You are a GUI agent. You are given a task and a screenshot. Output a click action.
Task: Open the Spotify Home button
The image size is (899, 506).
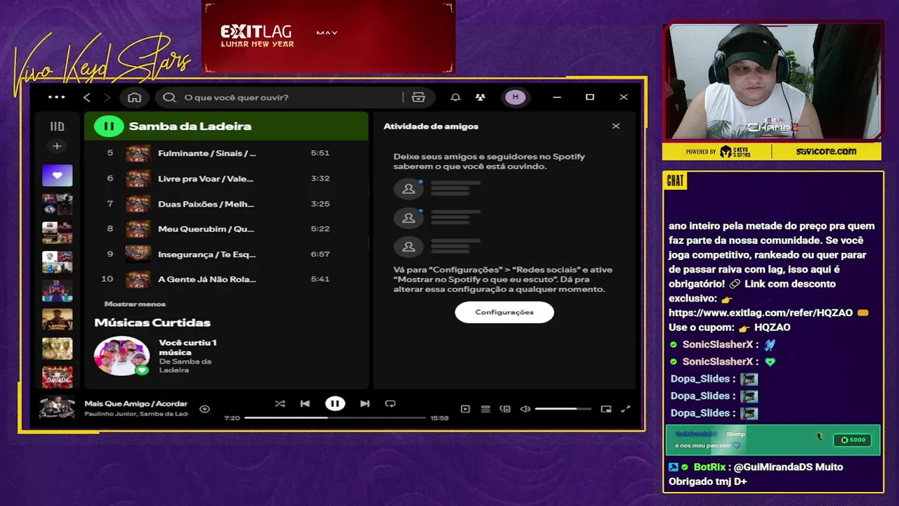(x=134, y=97)
